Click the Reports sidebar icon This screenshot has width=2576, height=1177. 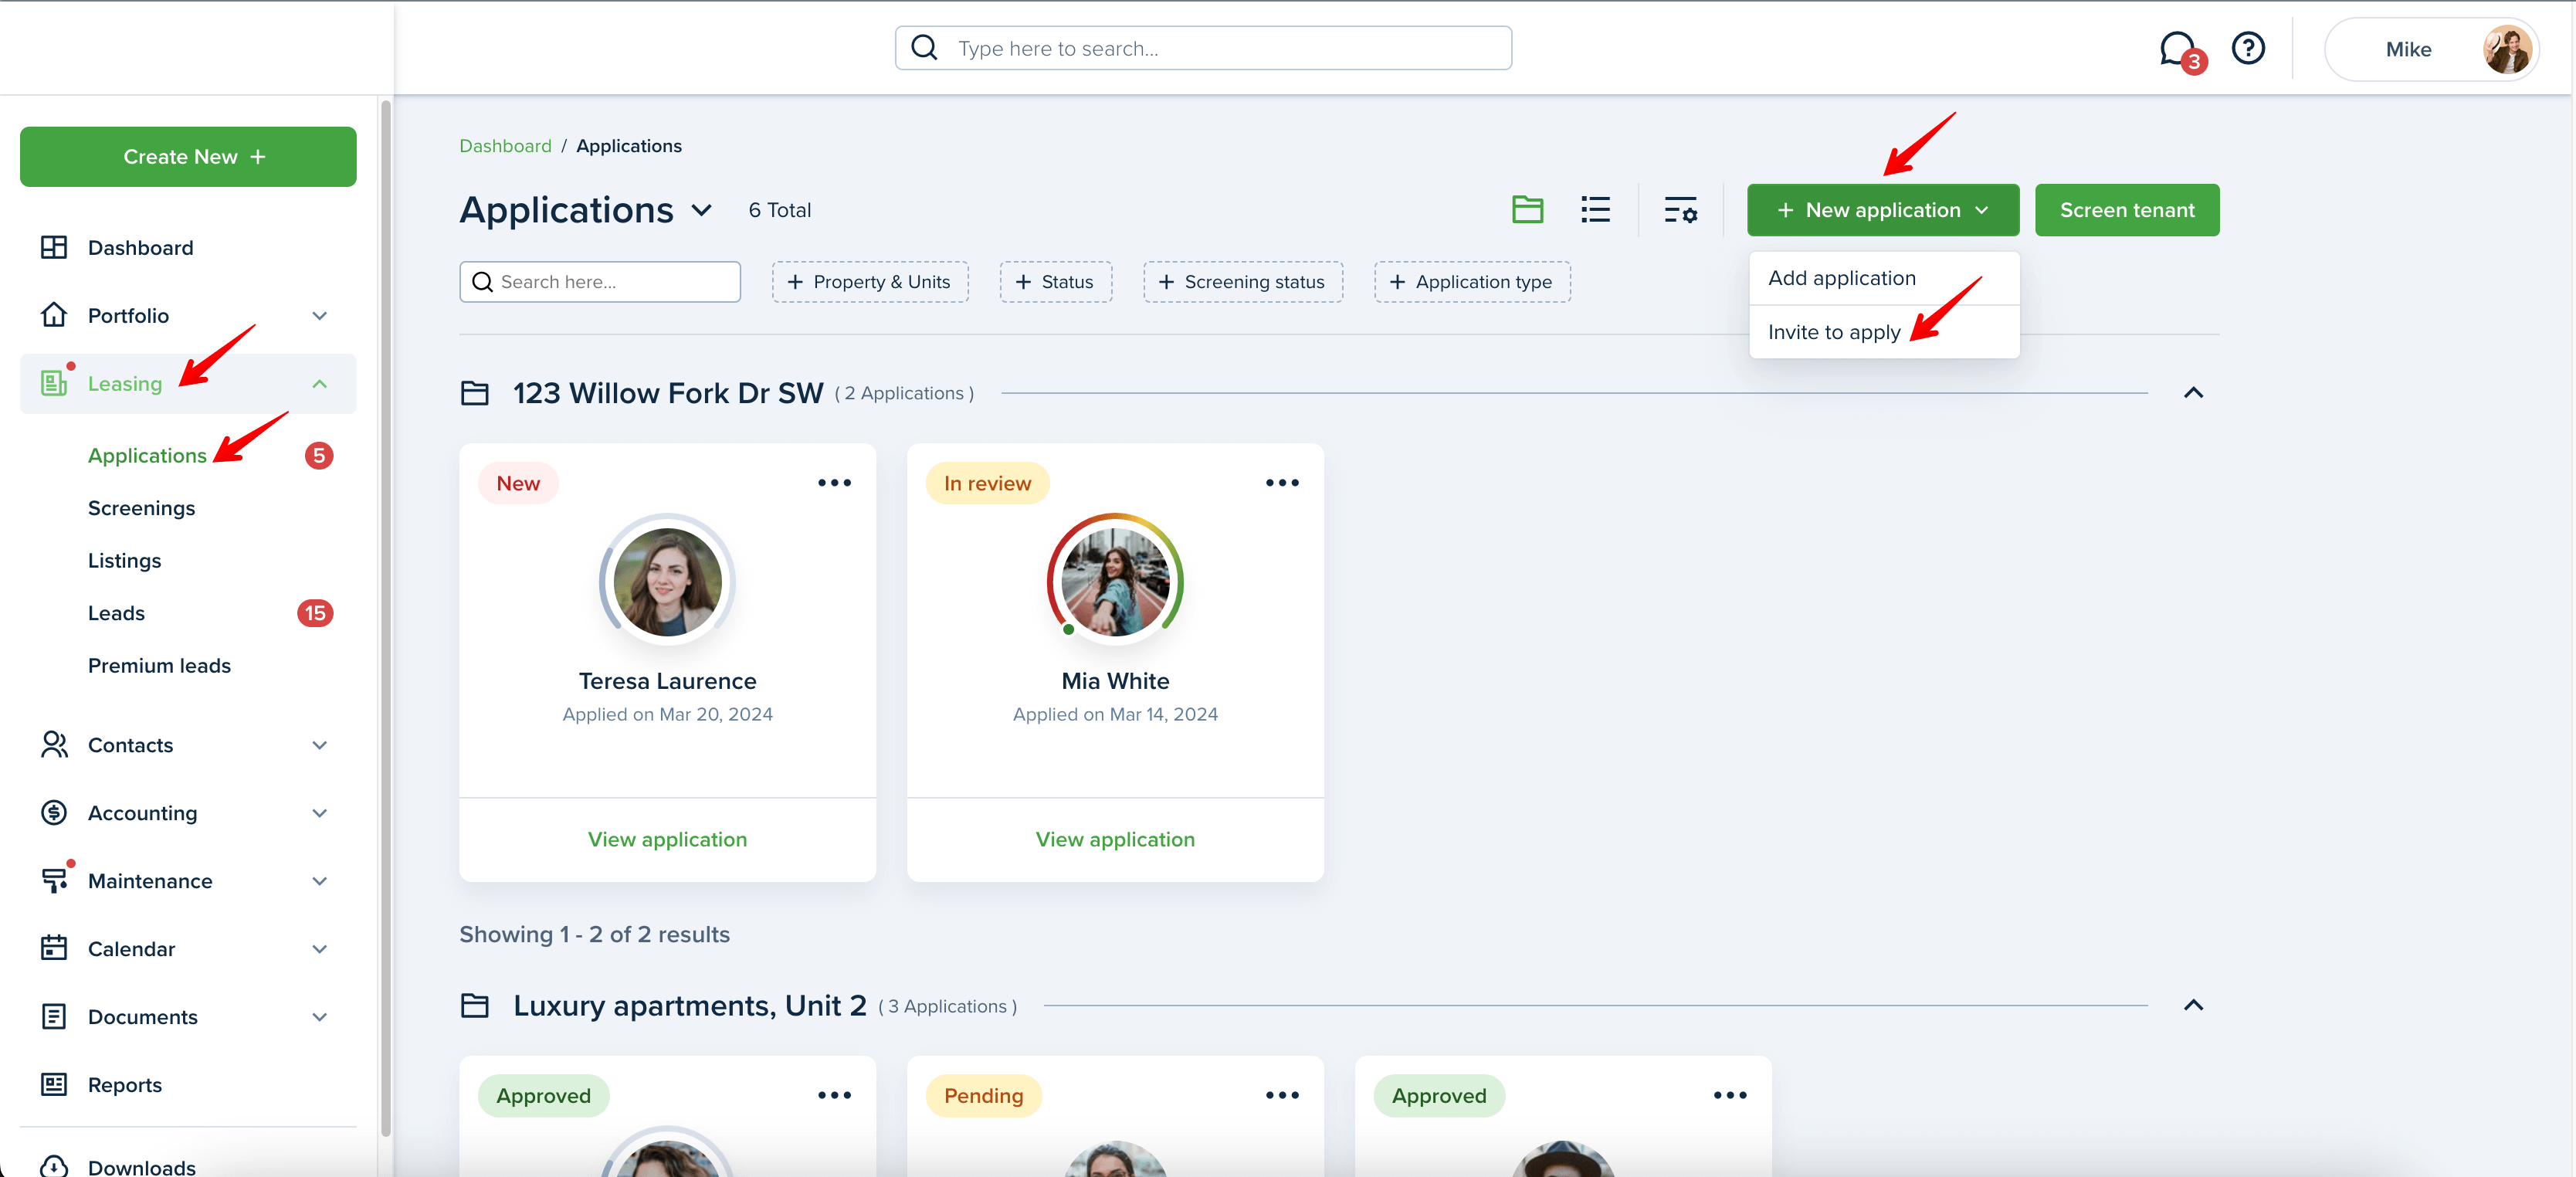point(54,1084)
